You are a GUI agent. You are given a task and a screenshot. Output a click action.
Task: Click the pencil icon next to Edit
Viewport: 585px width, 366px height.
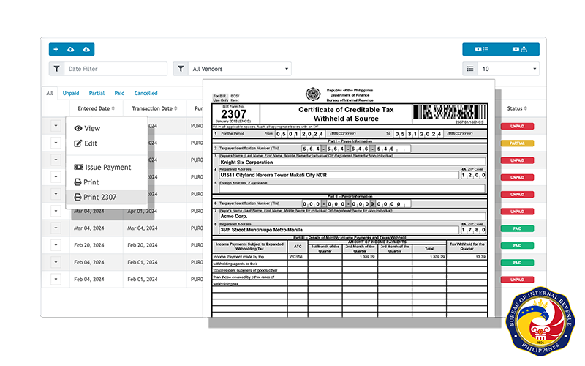78,143
